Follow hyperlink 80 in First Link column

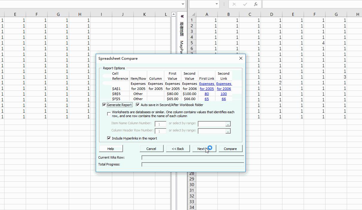[207, 94]
